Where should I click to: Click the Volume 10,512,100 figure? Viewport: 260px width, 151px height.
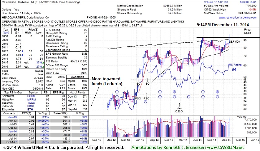(216, 2)
